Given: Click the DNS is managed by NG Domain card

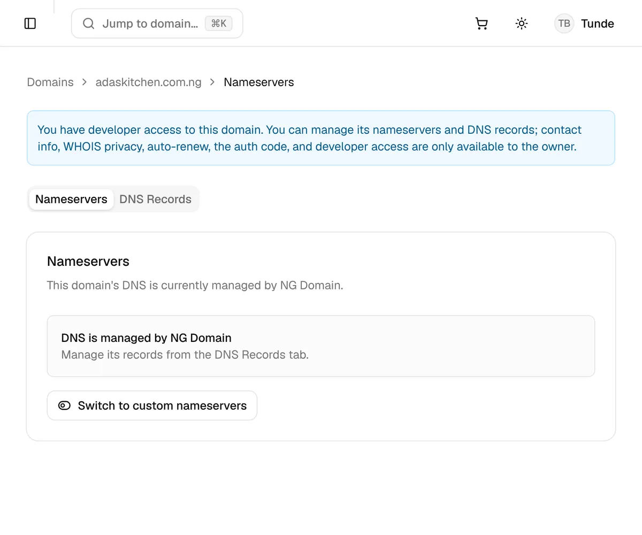Looking at the screenshot, I should [321, 346].
